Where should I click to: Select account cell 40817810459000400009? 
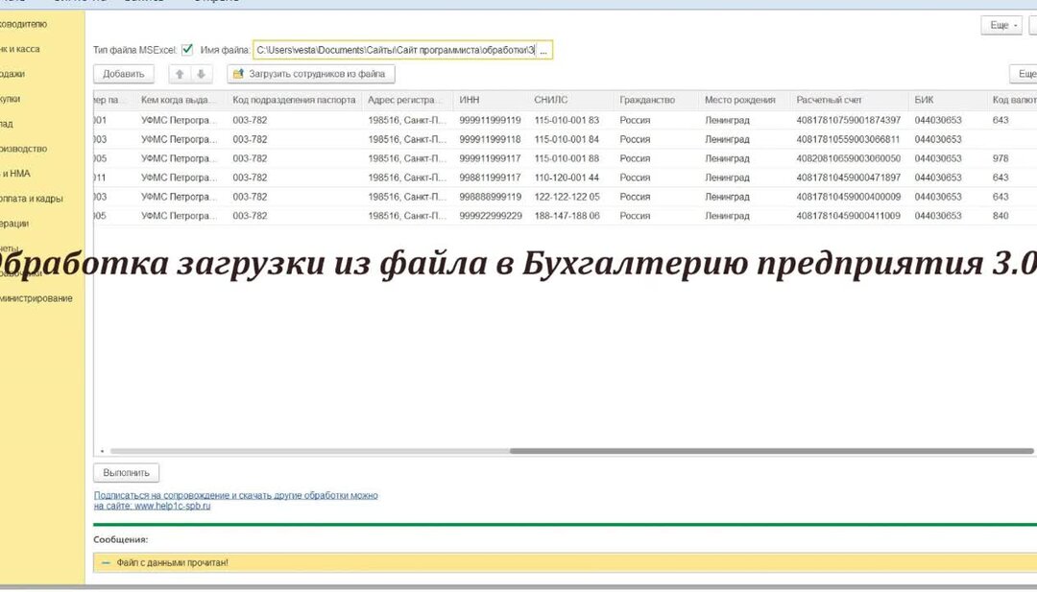(850, 197)
